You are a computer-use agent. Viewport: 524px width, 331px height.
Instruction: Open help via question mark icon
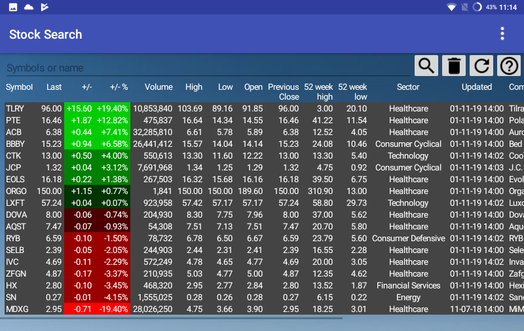pyautogui.click(x=509, y=66)
